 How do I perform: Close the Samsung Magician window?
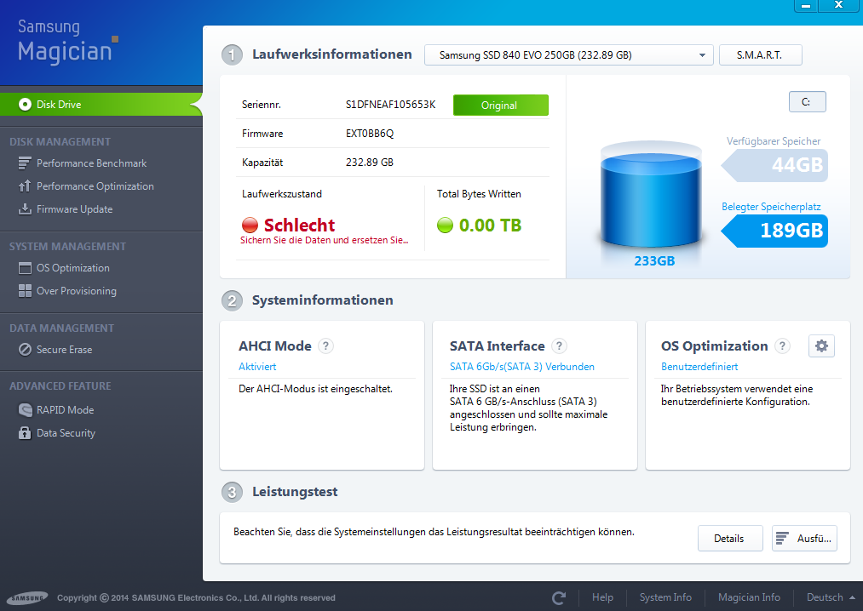click(839, 5)
